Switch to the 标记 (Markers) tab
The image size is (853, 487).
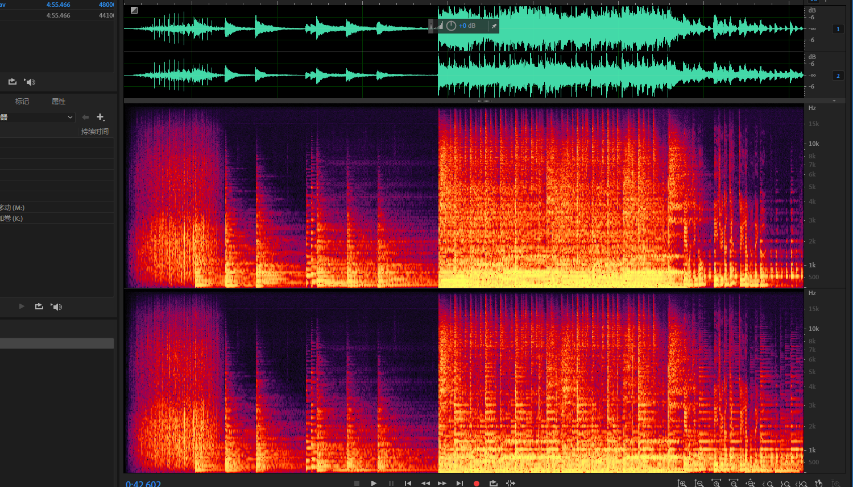22,102
